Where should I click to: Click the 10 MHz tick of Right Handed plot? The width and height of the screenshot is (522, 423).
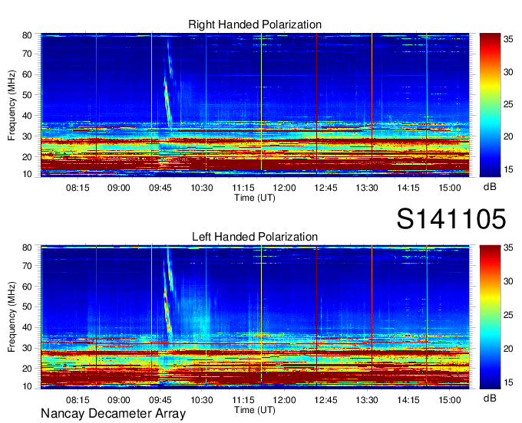(x=27, y=174)
